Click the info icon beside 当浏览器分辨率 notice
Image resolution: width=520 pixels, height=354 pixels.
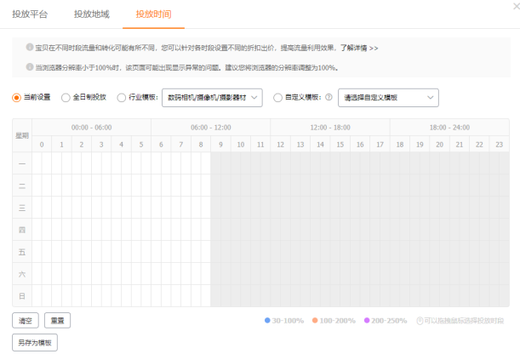tap(30, 67)
